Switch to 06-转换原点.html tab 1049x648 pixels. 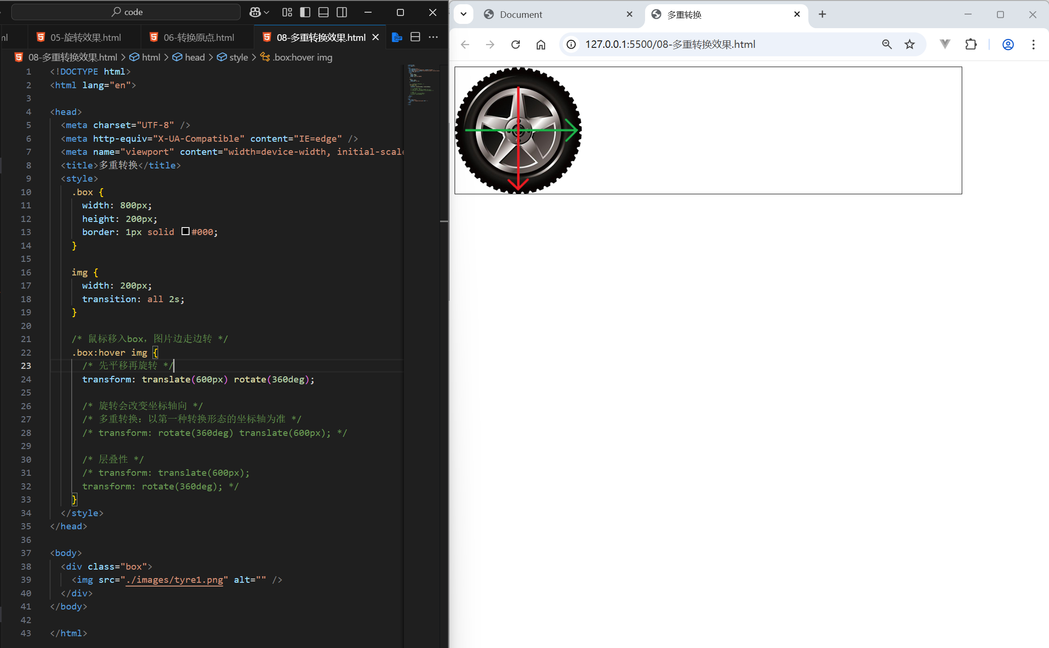(198, 38)
